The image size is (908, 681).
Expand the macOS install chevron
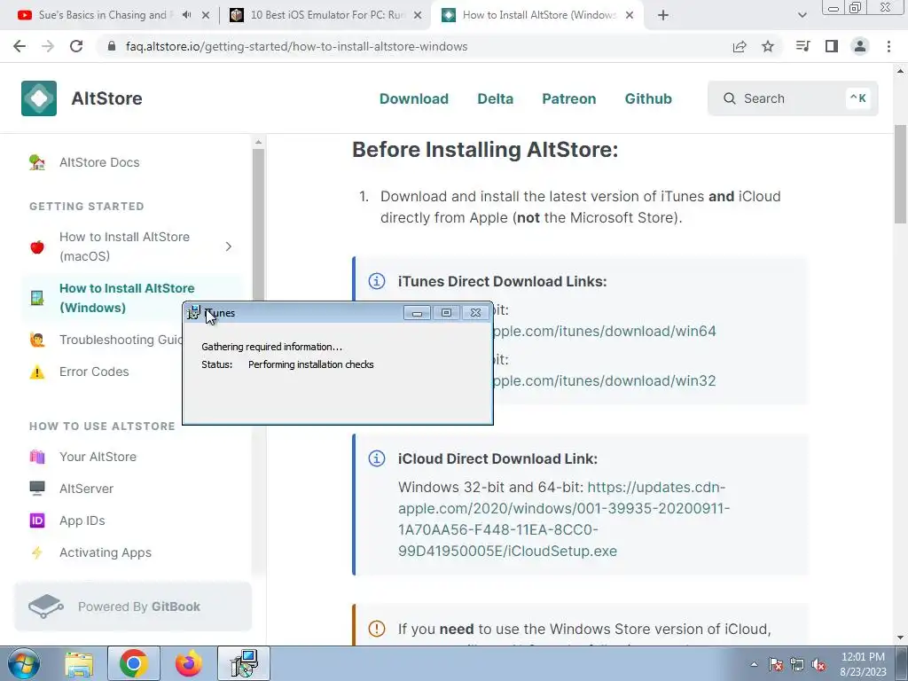[229, 247]
